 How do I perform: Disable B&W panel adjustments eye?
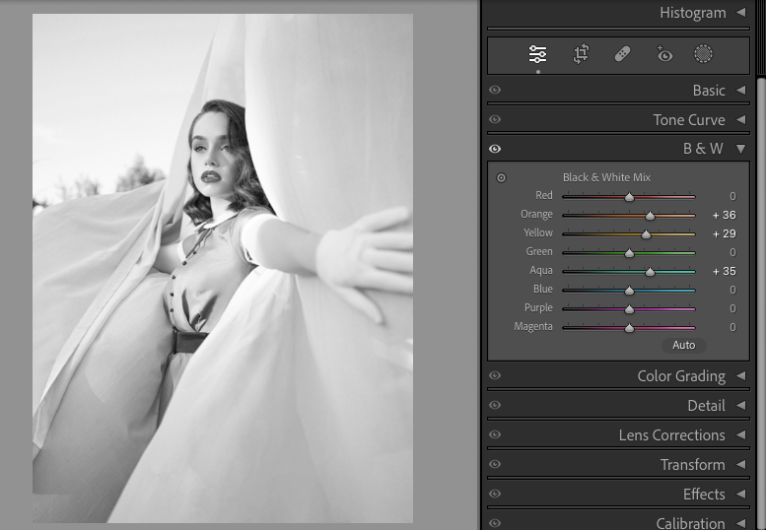(495, 150)
